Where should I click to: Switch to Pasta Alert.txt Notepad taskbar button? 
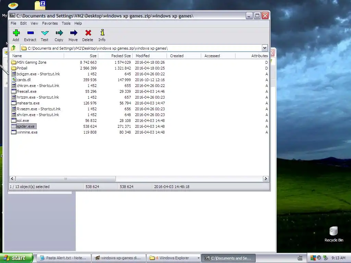coord(64,258)
